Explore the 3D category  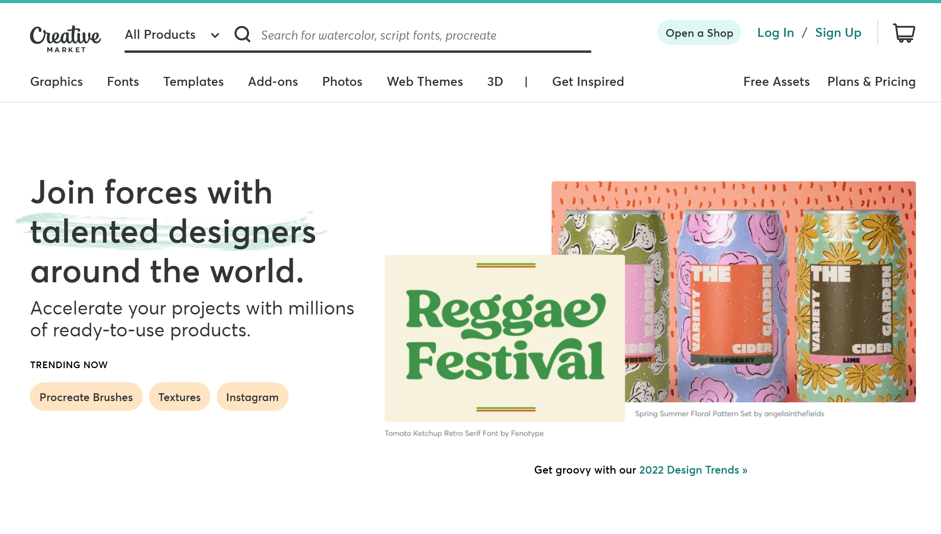(x=494, y=82)
